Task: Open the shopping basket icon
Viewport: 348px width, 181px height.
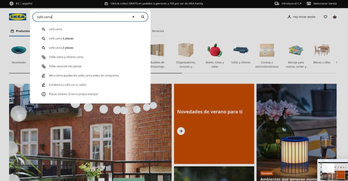Action: click(x=335, y=17)
